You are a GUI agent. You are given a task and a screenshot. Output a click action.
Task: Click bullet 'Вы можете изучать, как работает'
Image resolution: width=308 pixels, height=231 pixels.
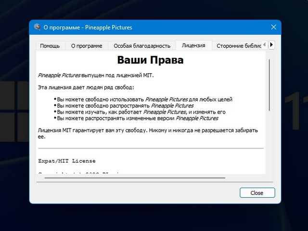click(99, 112)
